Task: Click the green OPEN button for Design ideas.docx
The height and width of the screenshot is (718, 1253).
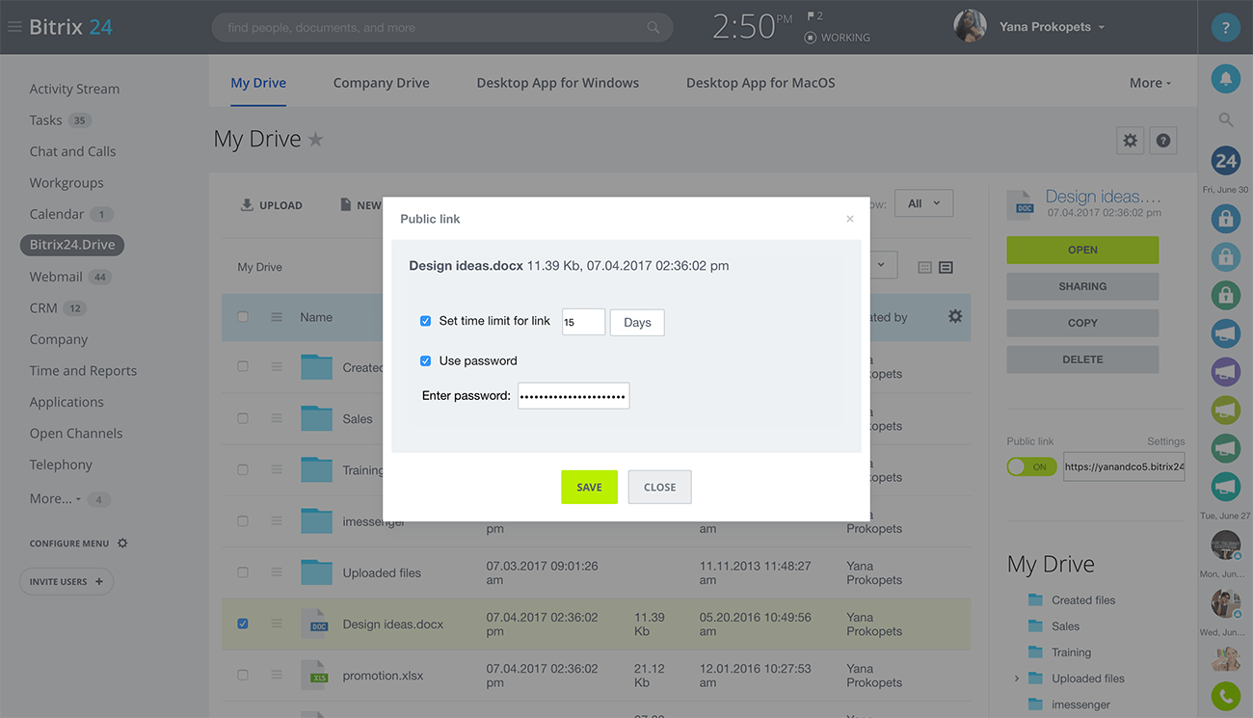Action: click(x=1081, y=250)
